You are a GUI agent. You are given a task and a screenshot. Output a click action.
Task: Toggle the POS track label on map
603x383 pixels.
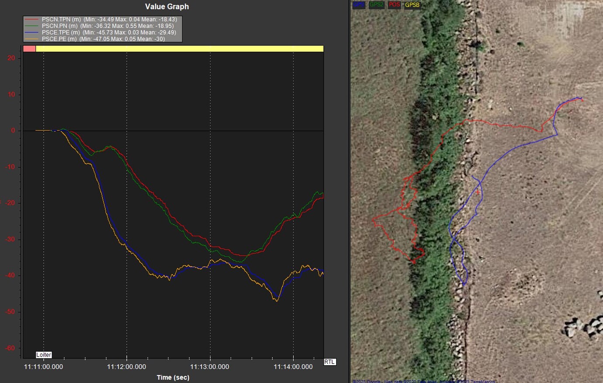point(394,5)
